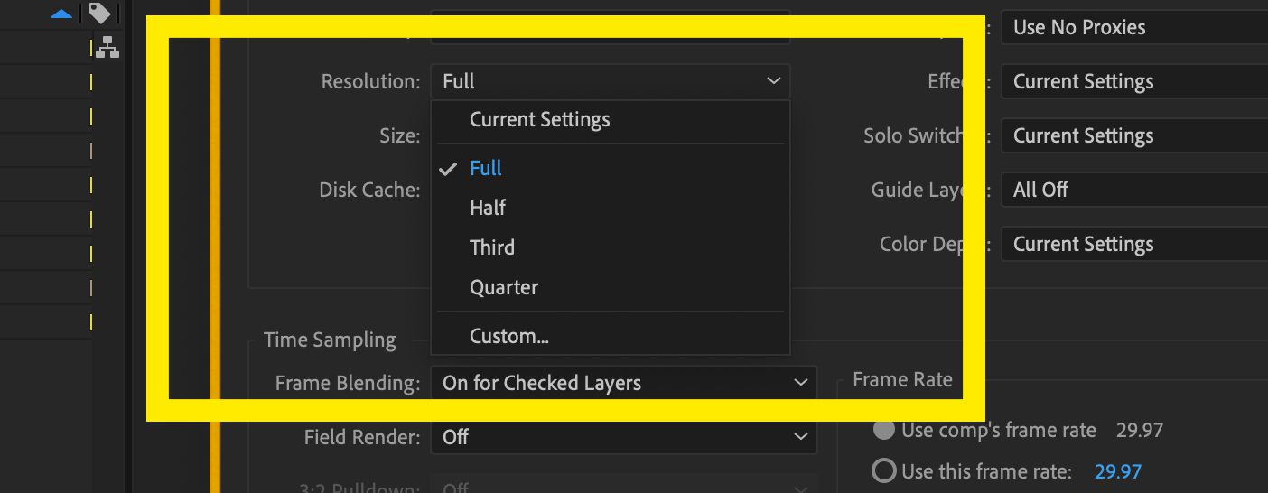This screenshot has height=493, width=1268.
Task: Click the blue sort arrow in the header
Action: tap(61, 14)
